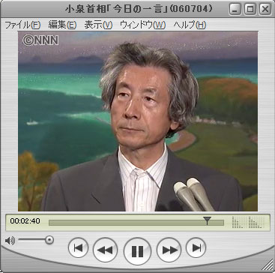The image size is (275, 273).
Task: Click the window resize grip corner
Action: point(268,265)
